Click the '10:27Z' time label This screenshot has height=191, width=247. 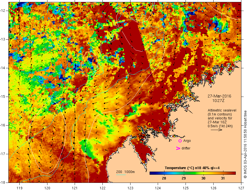(x=218, y=101)
